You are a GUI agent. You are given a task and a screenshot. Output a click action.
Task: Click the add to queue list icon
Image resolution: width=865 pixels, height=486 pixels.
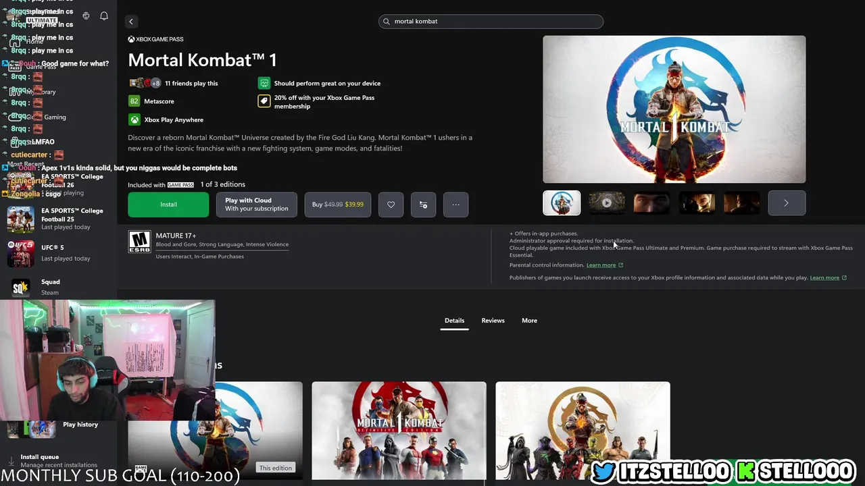point(423,205)
